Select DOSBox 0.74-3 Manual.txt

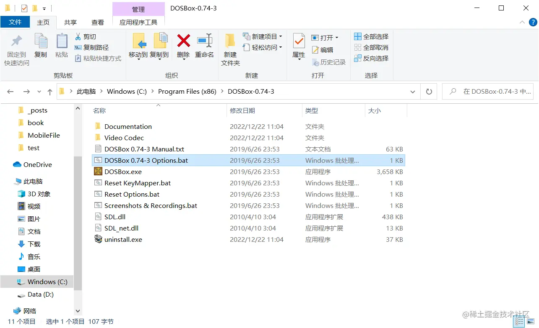click(x=248, y=149)
